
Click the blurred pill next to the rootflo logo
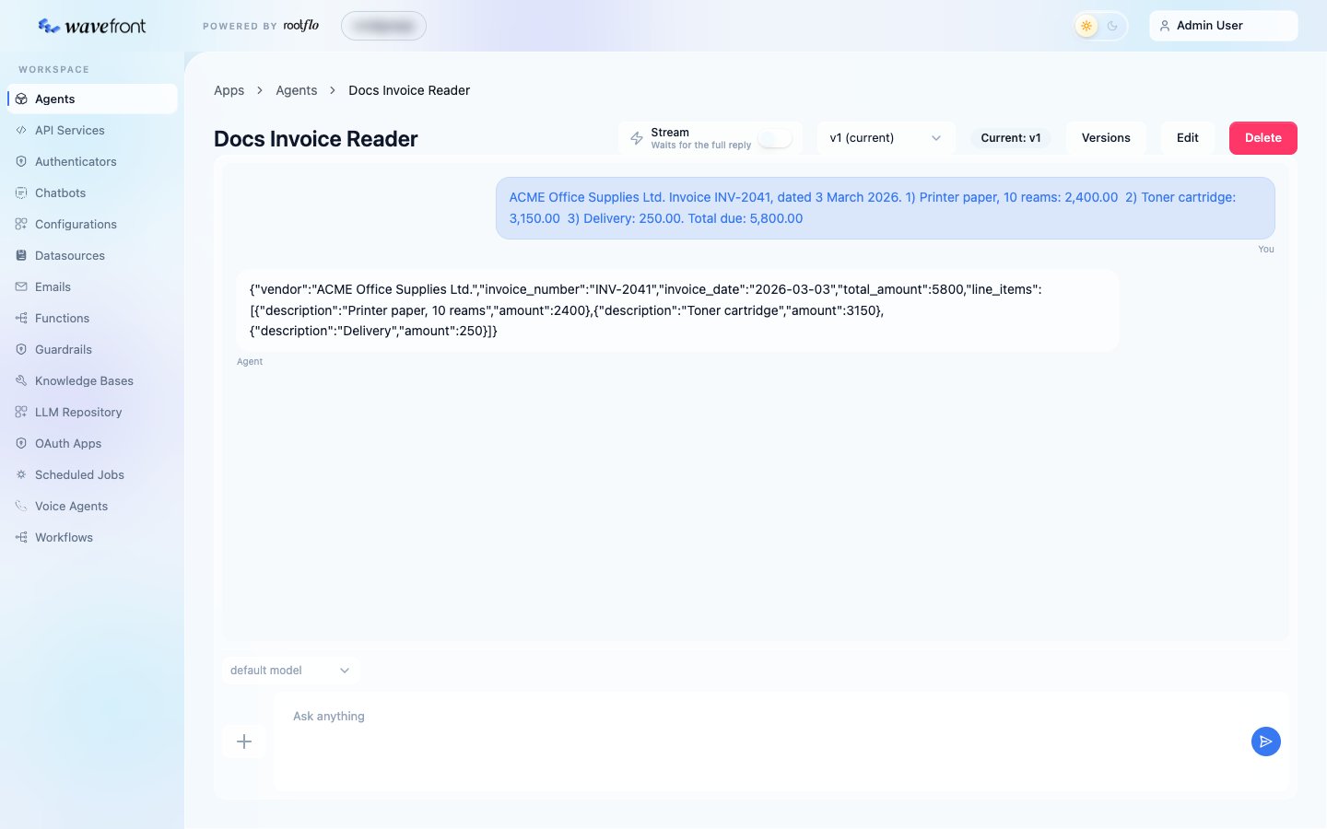pyautogui.click(x=383, y=26)
